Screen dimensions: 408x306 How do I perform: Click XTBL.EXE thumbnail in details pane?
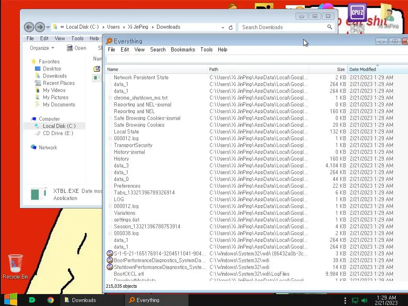[x=38, y=194]
